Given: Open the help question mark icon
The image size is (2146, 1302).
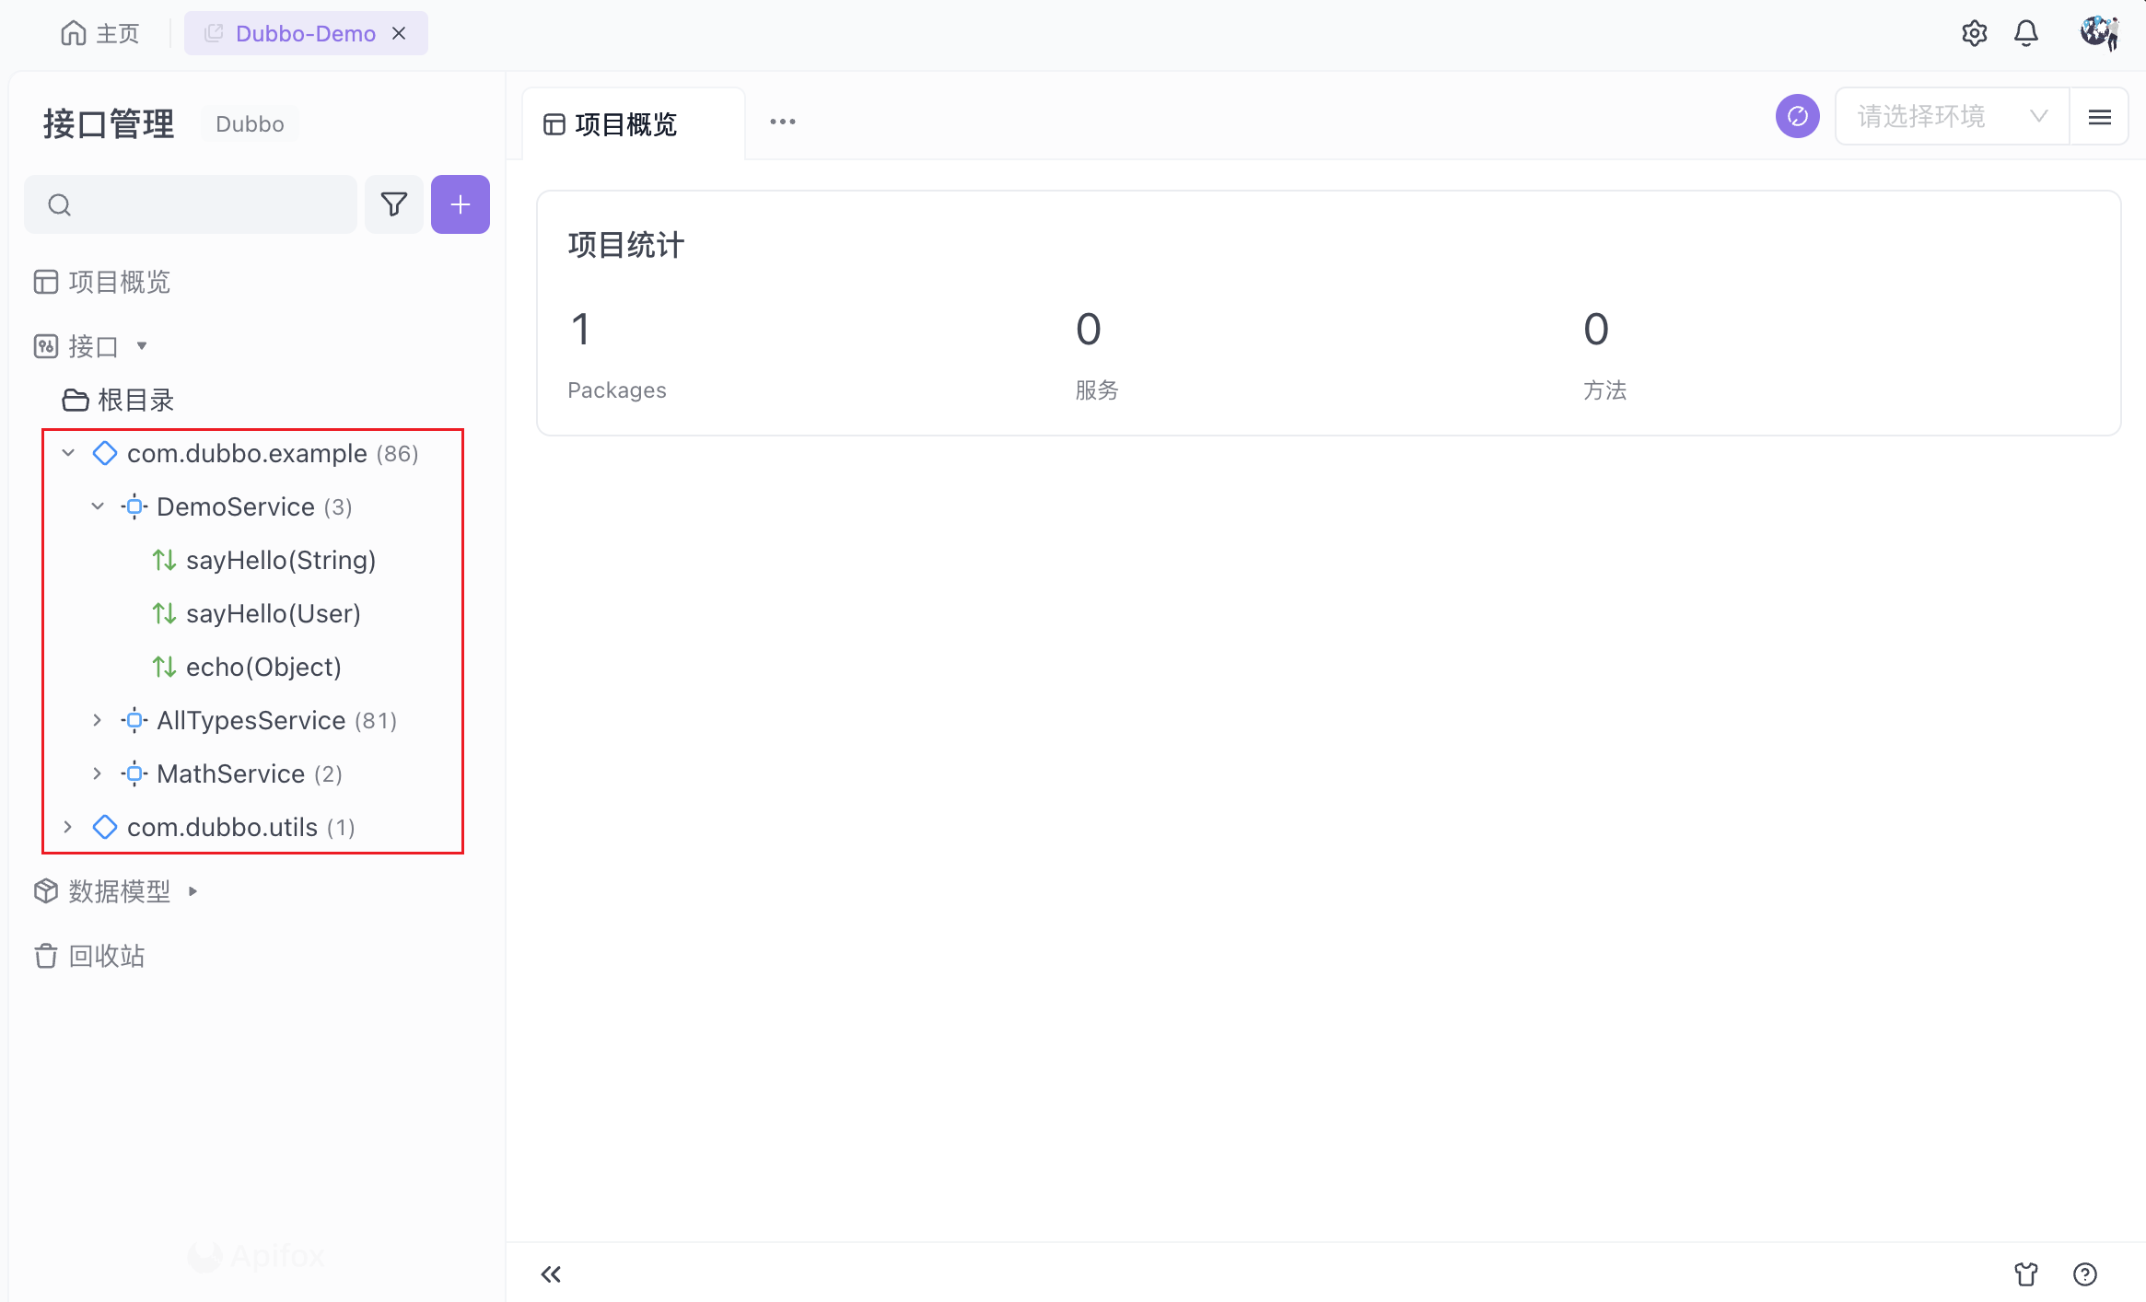Looking at the screenshot, I should click(2085, 1274).
